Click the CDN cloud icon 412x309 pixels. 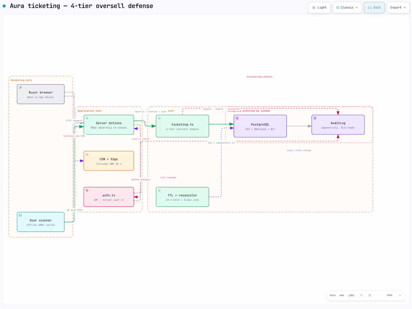[87, 154]
